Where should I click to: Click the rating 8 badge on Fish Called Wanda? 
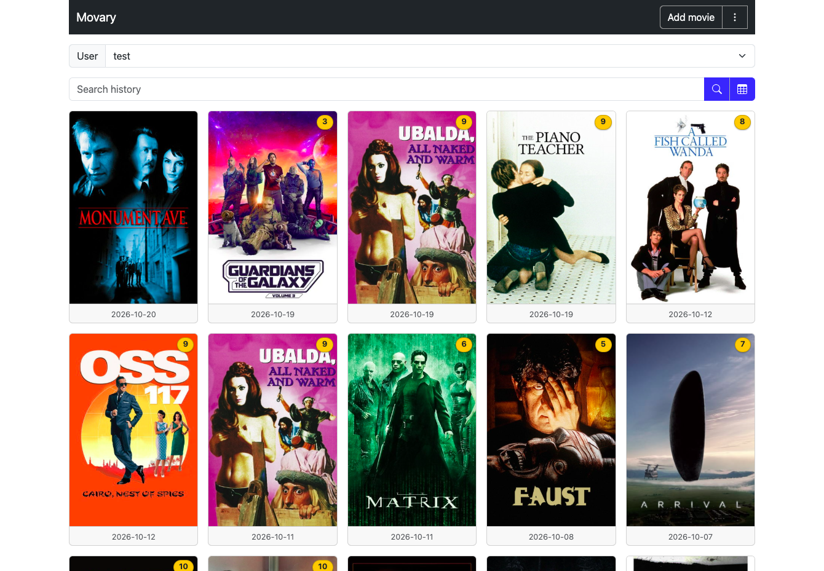(x=742, y=122)
